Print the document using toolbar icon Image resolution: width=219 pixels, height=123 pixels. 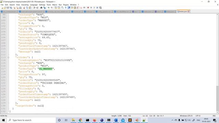pyautogui.click(x=20, y=8)
